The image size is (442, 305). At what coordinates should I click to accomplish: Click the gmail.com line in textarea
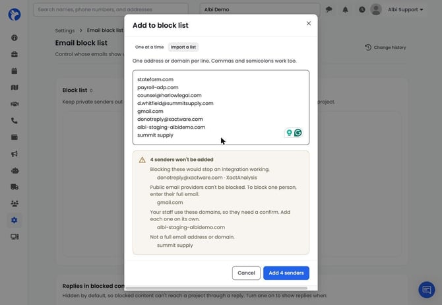pos(150,111)
